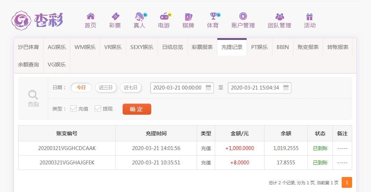Open the 账户管理 yen coin icon

(x=243, y=16)
